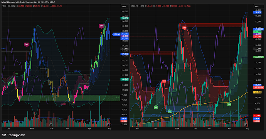Click the red 87,748 price label

coord(257,116)
